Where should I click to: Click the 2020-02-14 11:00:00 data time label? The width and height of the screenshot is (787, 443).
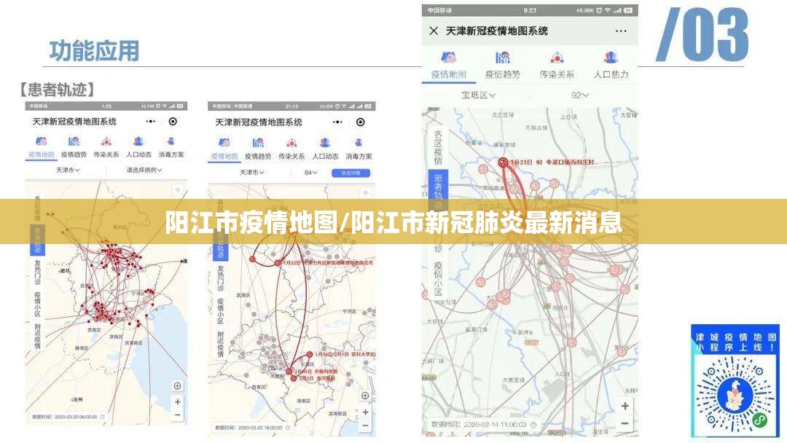tap(479, 425)
